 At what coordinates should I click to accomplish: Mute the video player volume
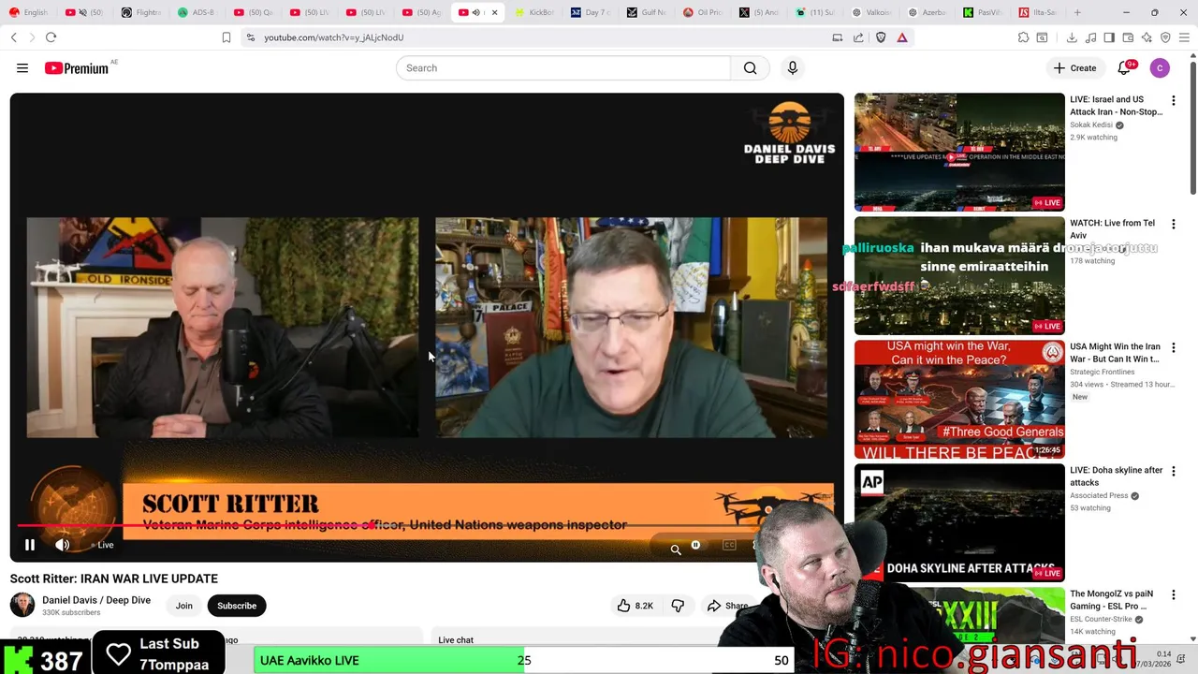pyautogui.click(x=63, y=545)
